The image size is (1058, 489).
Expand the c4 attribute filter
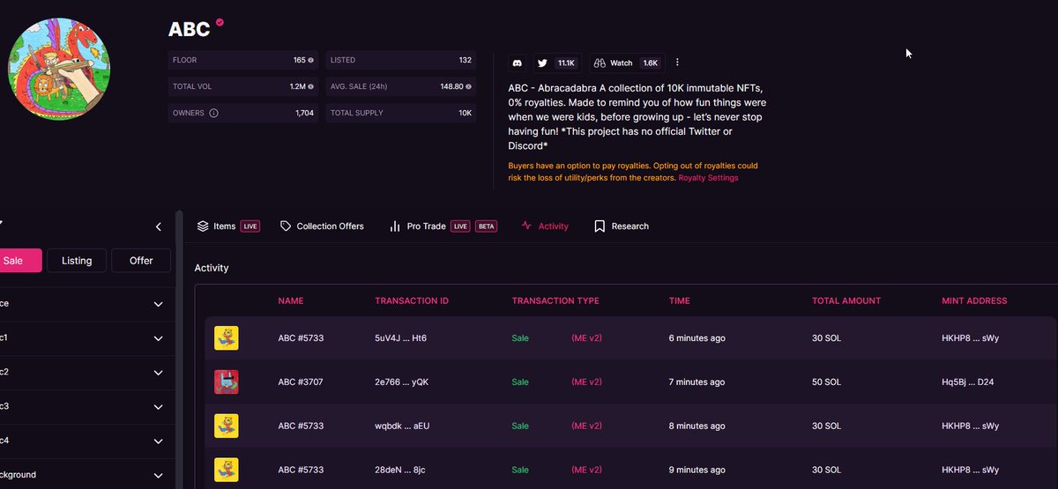click(x=86, y=441)
